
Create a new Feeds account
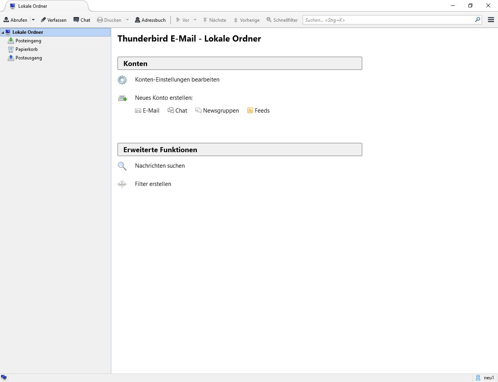pos(262,111)
